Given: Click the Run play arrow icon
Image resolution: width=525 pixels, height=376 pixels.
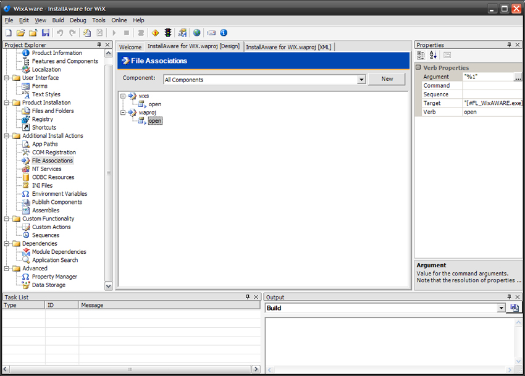Looking at the screenshot, I should pos(114,33).
